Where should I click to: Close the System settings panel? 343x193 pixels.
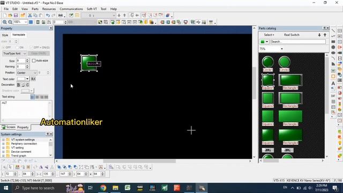pyautogui.click(x=51, y=134)
